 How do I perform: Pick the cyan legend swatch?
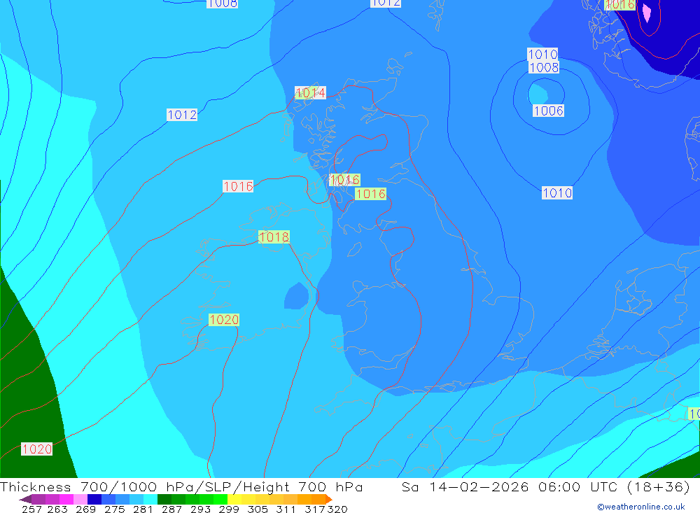pyautogui.click(x=150, y=499)
